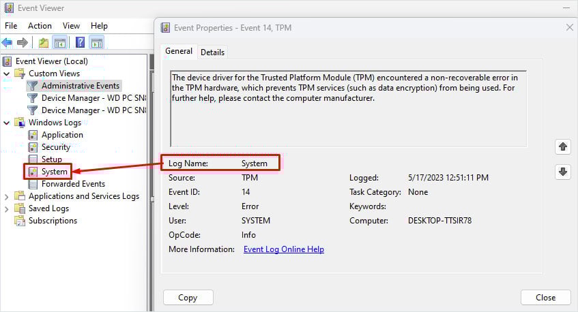Expand the Saved Logs node
Viewport: 578px width, 312px height.
[7, 208]
